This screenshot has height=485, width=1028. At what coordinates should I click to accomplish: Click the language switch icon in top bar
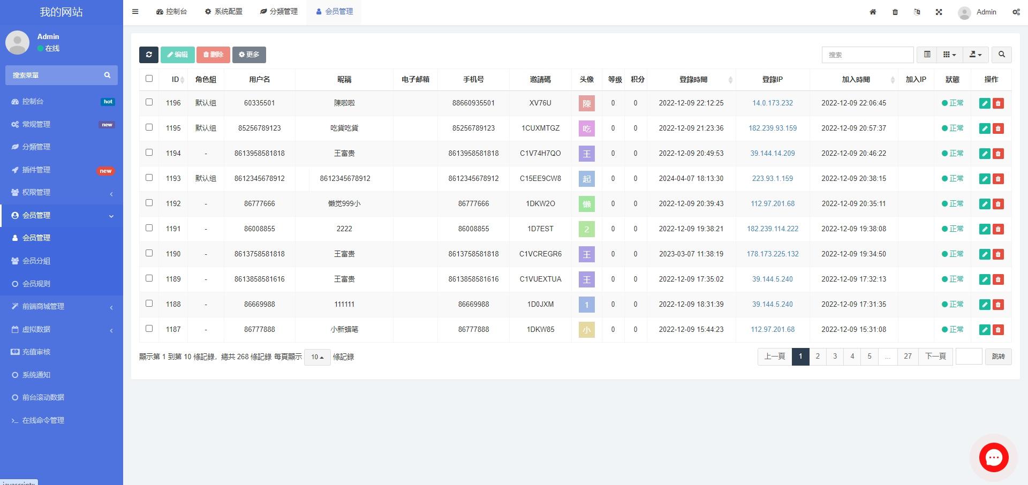click(x=917, y=12)
